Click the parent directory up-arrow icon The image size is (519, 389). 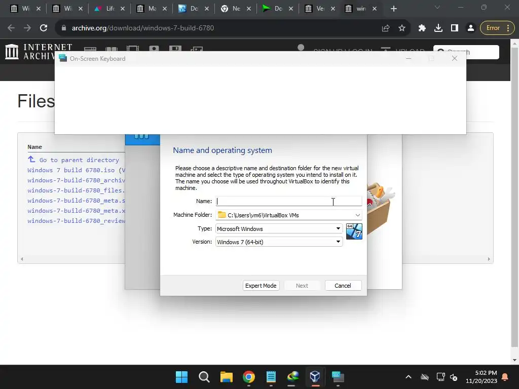31,160
